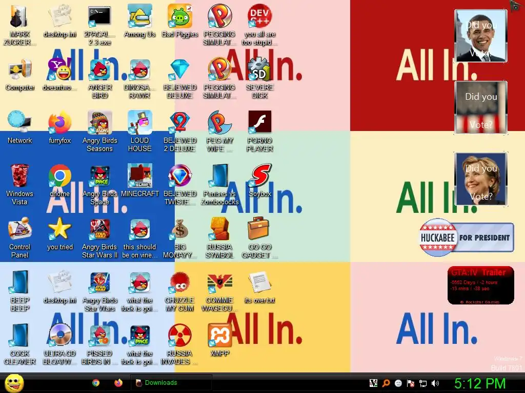The width and height of the screenshot is (525, 393).
Task: Select the BEEP BEEP icon
Action: 19,291
